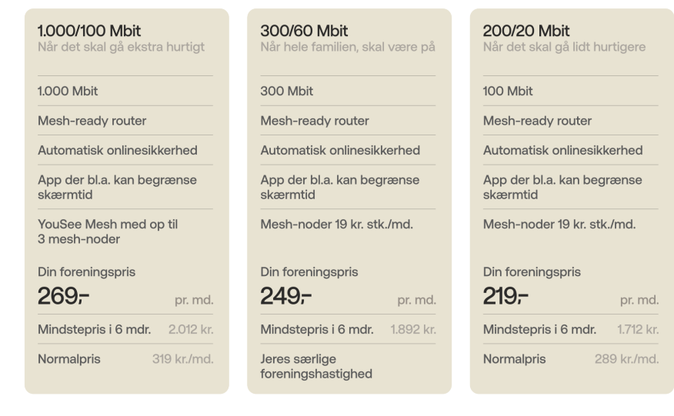Click the 219,- price in third card
Screen dimensions: 674x416
pos(505,296)
